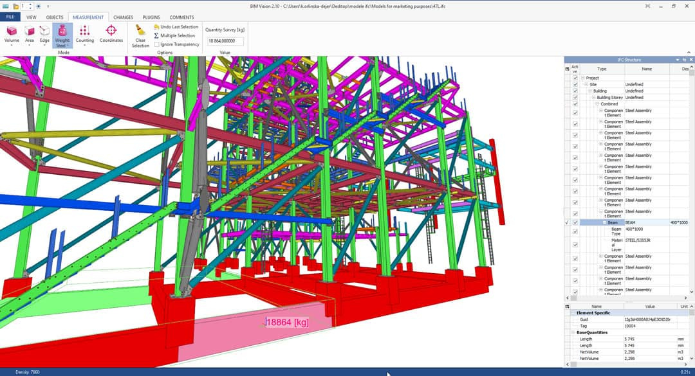695x376 pixels.
Task: Click the Quantity Survey value field
Action: pos(225,41)
